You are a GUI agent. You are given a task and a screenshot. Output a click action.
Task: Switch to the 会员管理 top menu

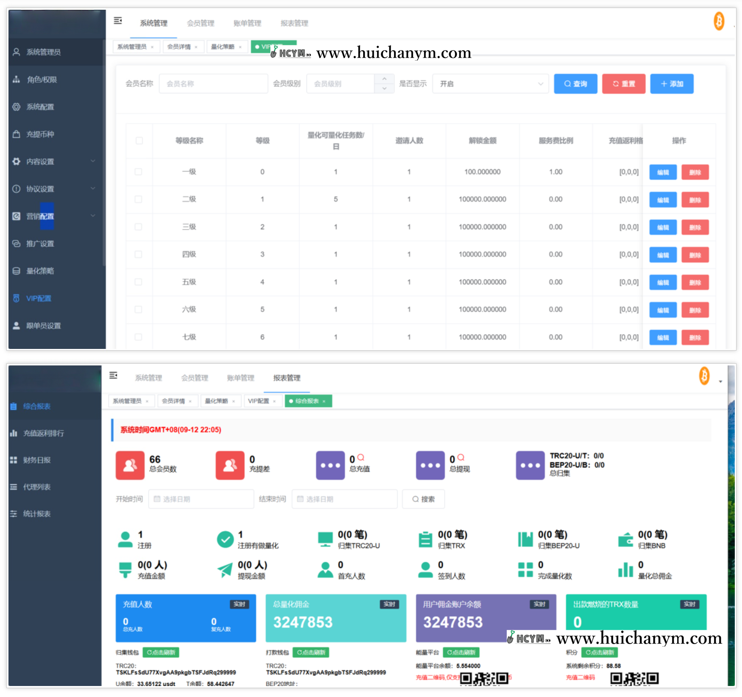point(200,23)
